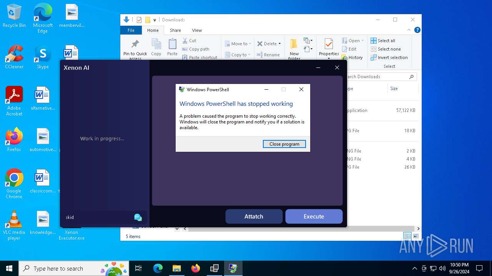This screenshot has height=276, width=492.
Task: Click Edit in Explorer ribbon
Action: coord(349,49)
